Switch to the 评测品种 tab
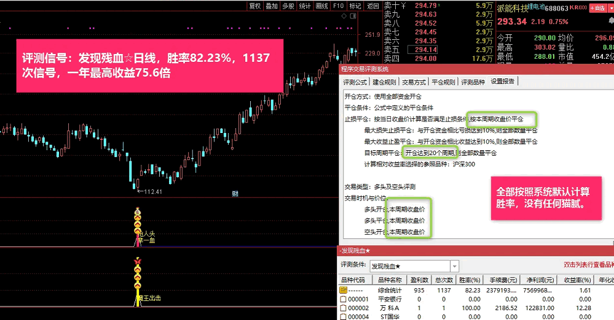The image size is (614, 320). pyautogui.click(x=473, y=82)
